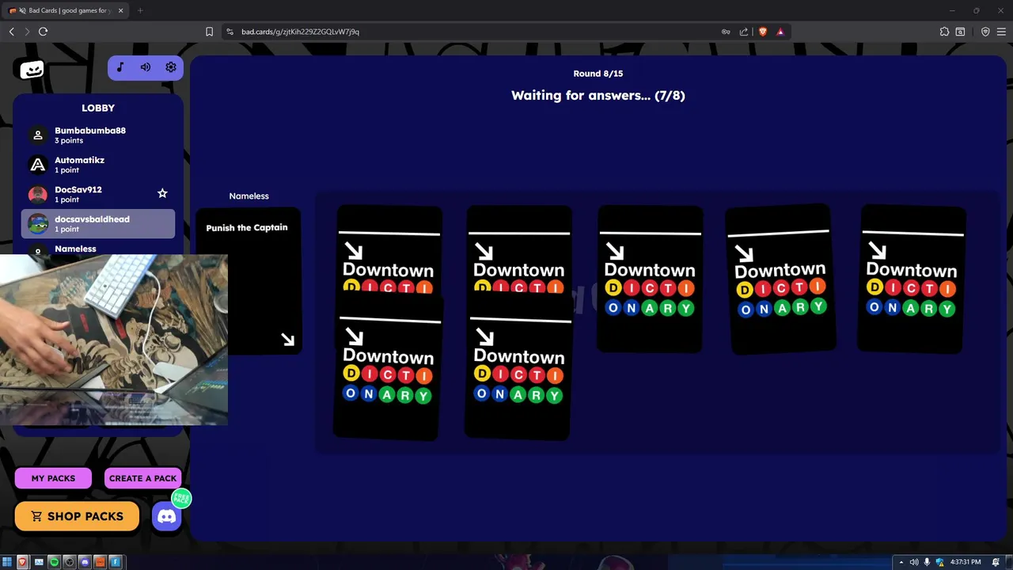The width and height of the screenshot is (1013, 570).
Task: Go forward in browser history
Action: [x=27, y=32]
